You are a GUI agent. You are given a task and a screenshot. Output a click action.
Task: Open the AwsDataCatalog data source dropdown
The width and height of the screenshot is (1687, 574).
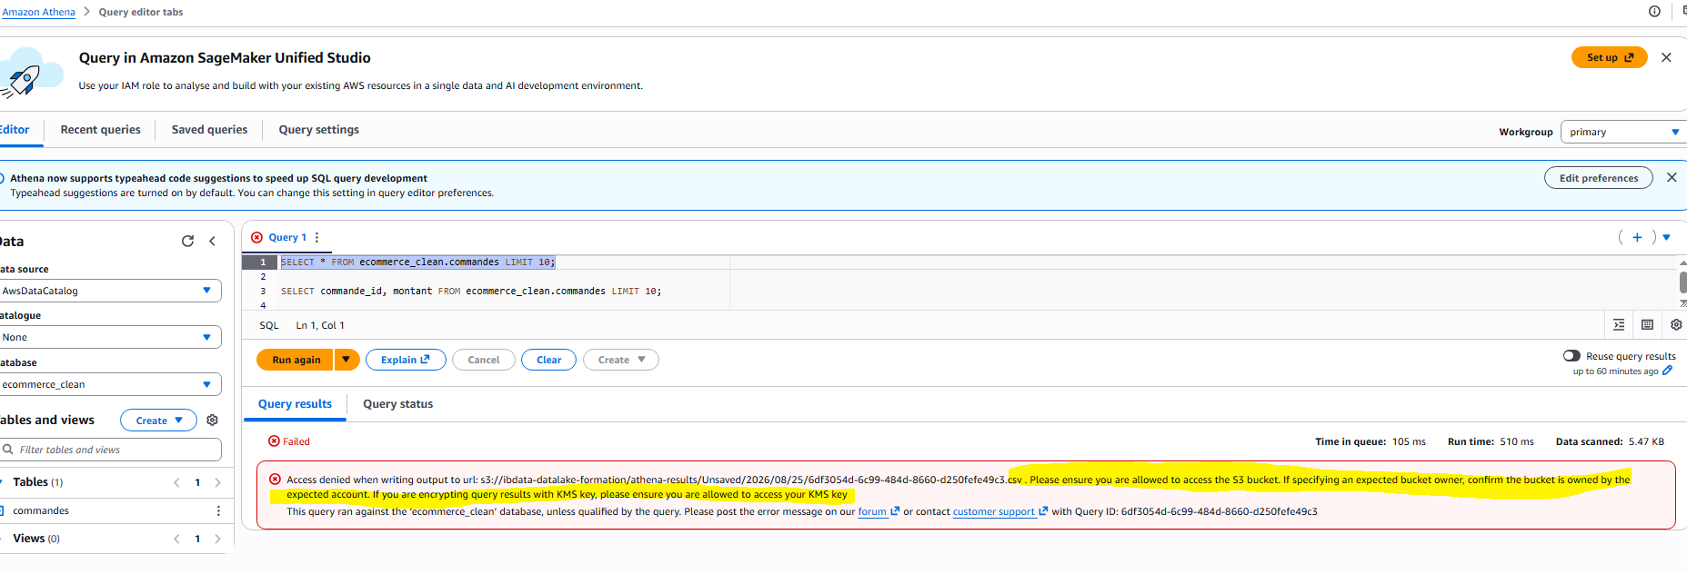(x=110, y=291)
